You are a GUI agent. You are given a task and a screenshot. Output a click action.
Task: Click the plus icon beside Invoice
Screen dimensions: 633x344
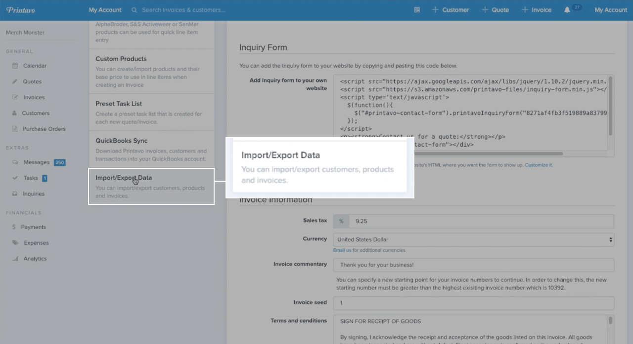tap(525, 10)
